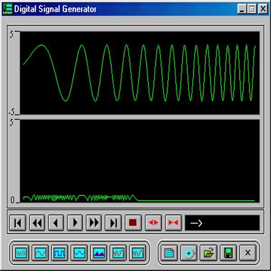Click the upper chirp waveform display
The width and height of the screenshot is (271, 271).
pos(140,73)
